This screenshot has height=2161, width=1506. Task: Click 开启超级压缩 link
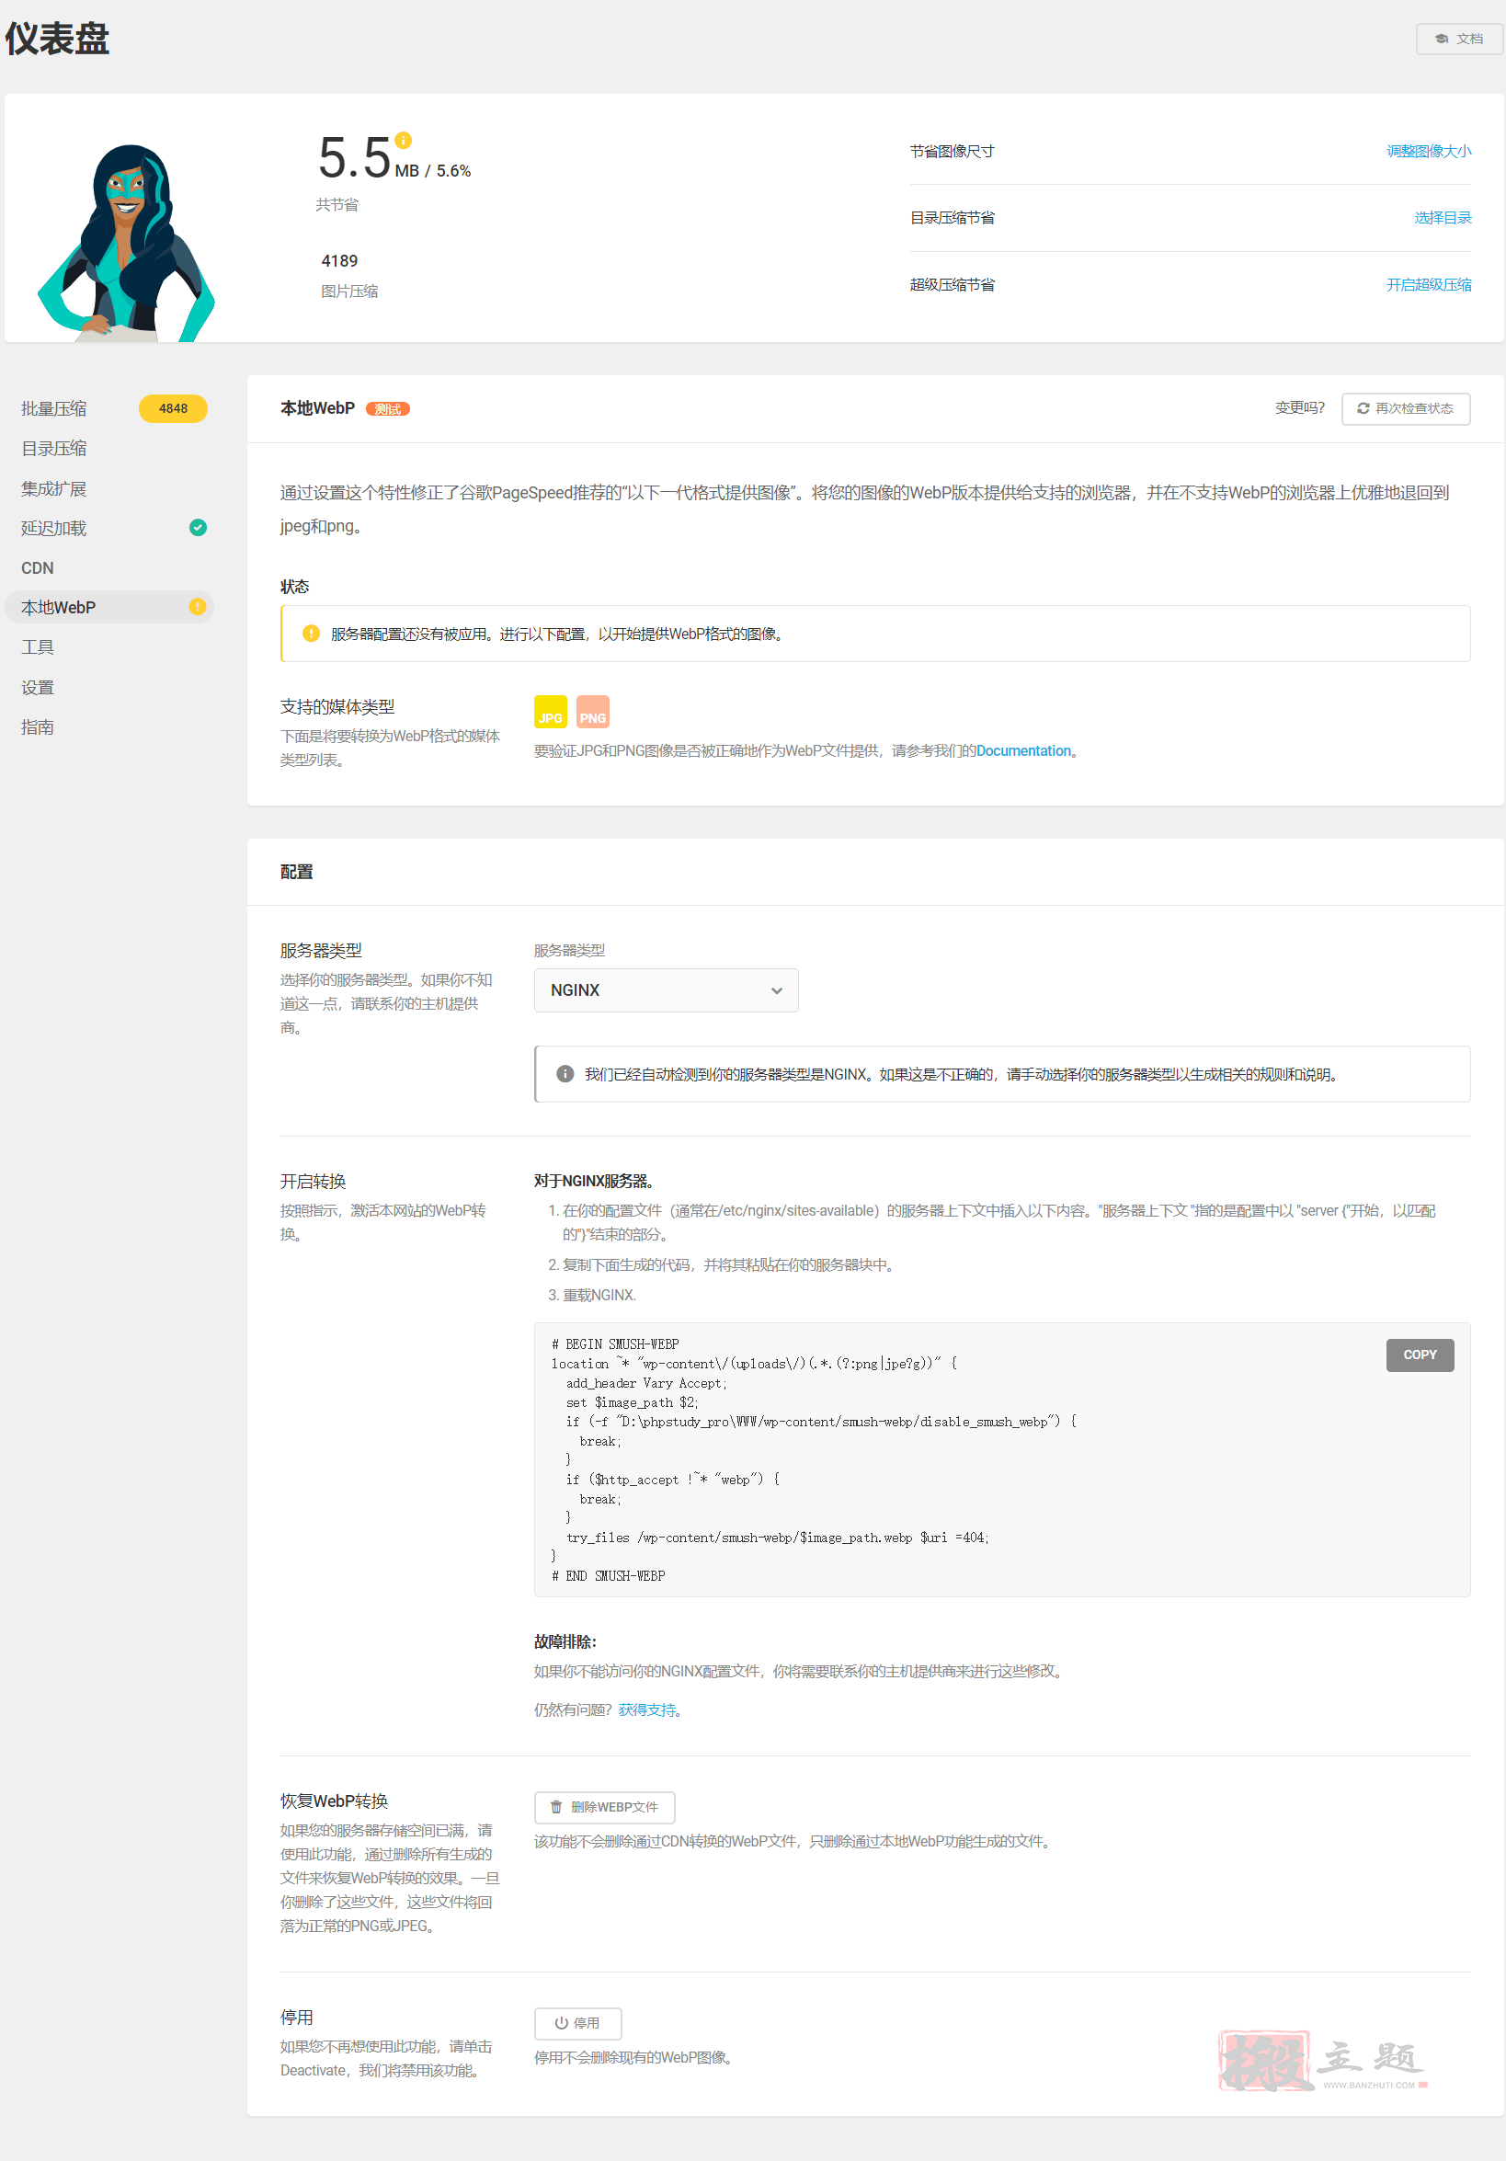click(x=1429, y=285)
